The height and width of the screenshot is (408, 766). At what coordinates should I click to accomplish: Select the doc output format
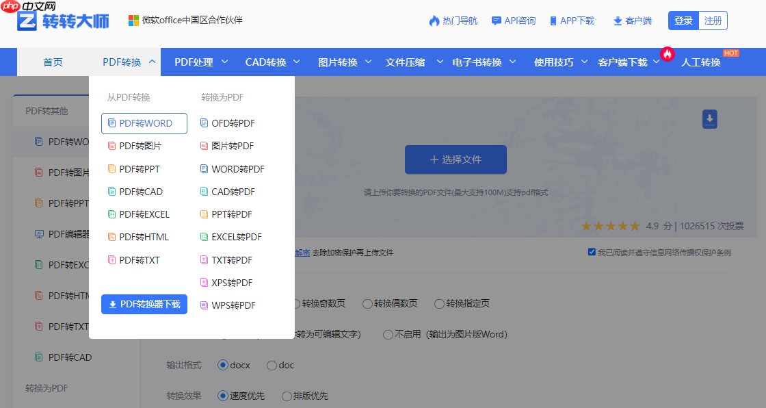point(272,366)
